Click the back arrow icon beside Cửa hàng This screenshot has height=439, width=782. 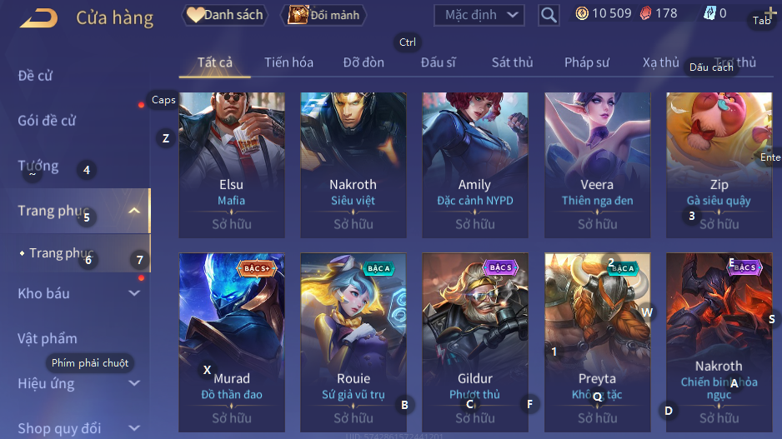coord(39,17)
